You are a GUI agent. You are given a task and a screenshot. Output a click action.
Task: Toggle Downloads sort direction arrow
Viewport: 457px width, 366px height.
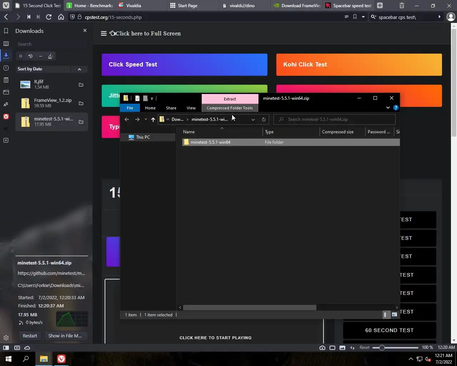(x=79, y=69)
